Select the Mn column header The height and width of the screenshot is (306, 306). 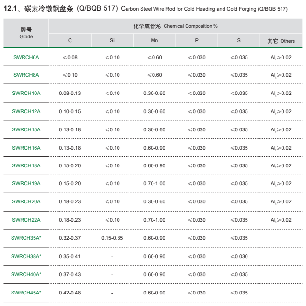tap(154, 41)
